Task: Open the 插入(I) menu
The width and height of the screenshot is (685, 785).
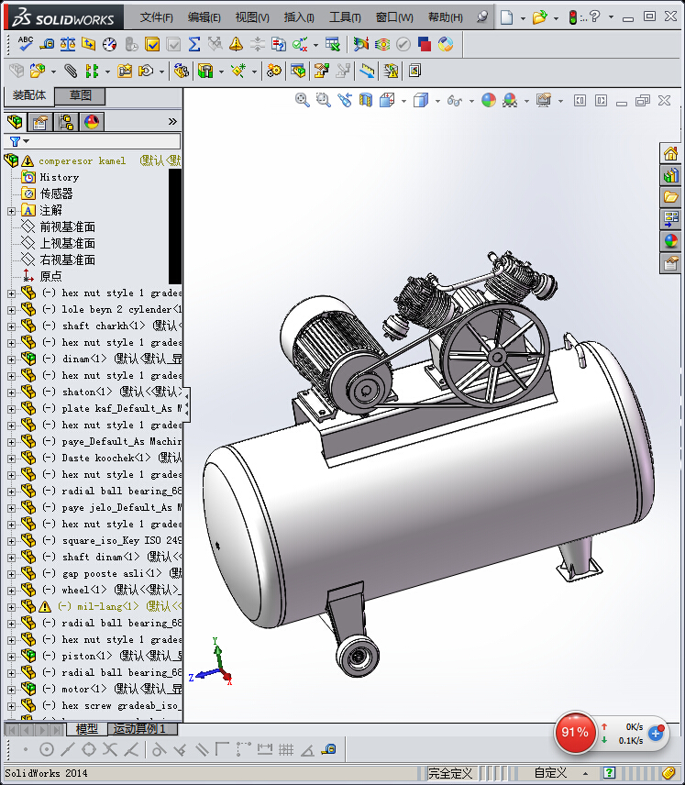Action: [299, 17]
